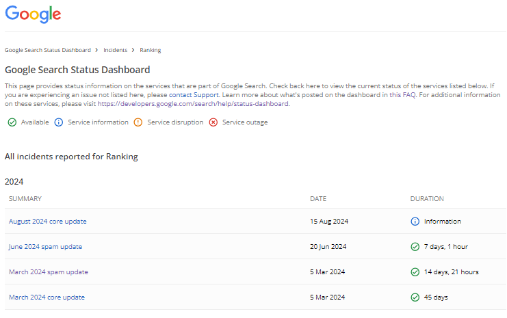Click green check icon beside 14 days, 21 hours

coord(415,272)
